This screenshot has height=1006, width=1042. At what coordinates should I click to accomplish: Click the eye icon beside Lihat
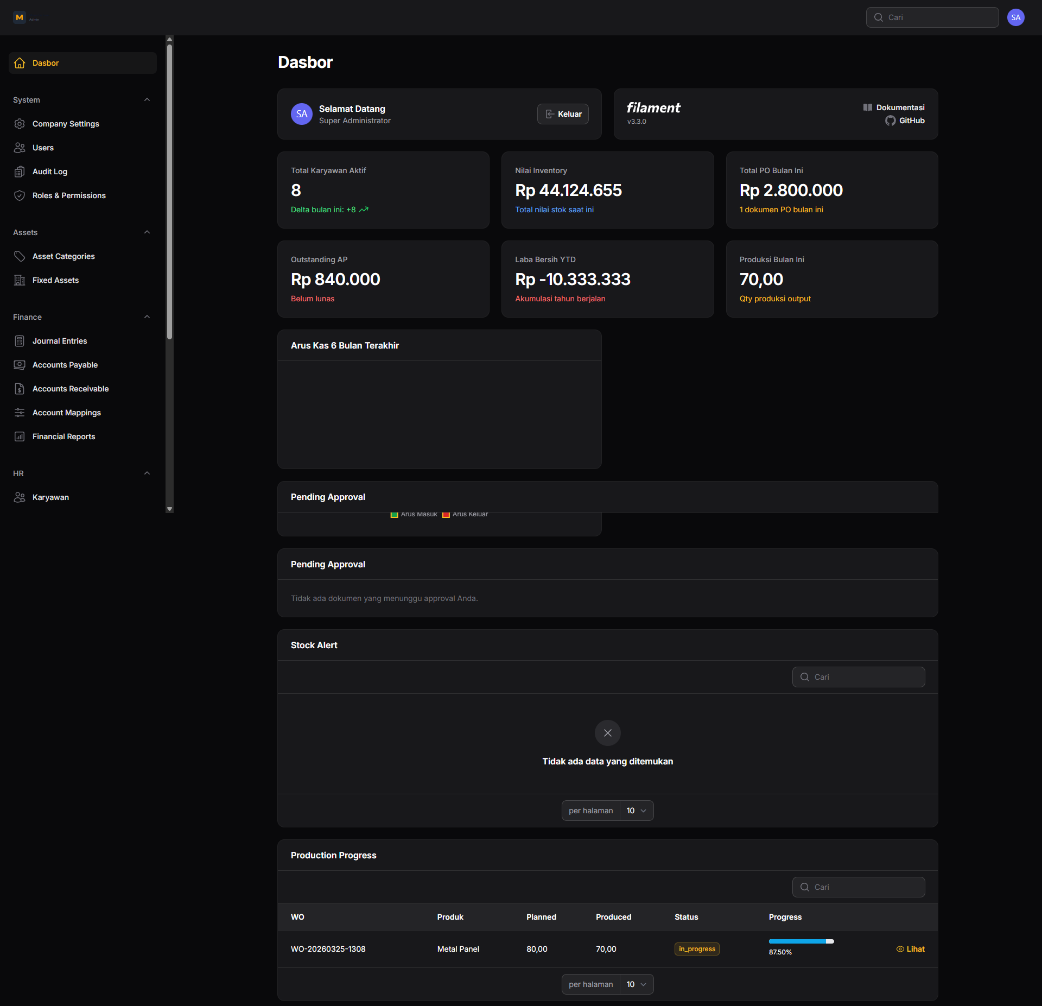[x=900, y=949]
